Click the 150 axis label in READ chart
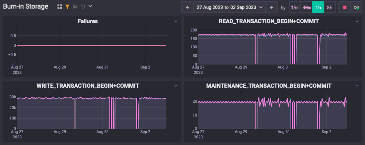Screen dimensions: 365x145 [x=194, y=39]
